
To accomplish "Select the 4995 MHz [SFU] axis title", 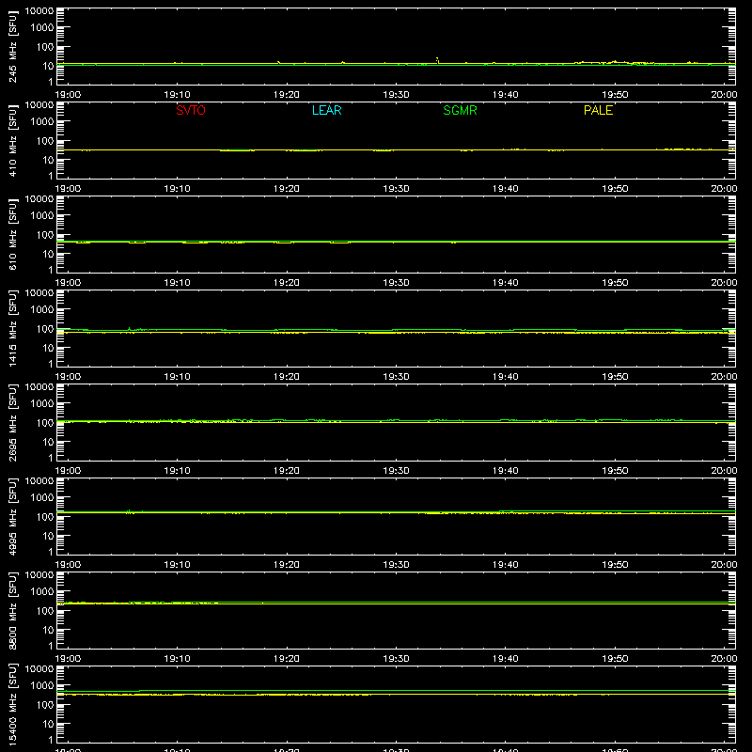I will coord(13,517).
